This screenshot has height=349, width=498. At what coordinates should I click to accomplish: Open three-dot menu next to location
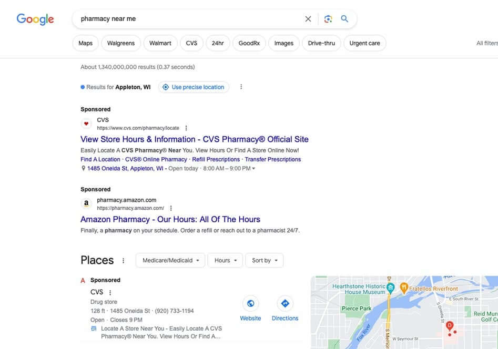241,87
